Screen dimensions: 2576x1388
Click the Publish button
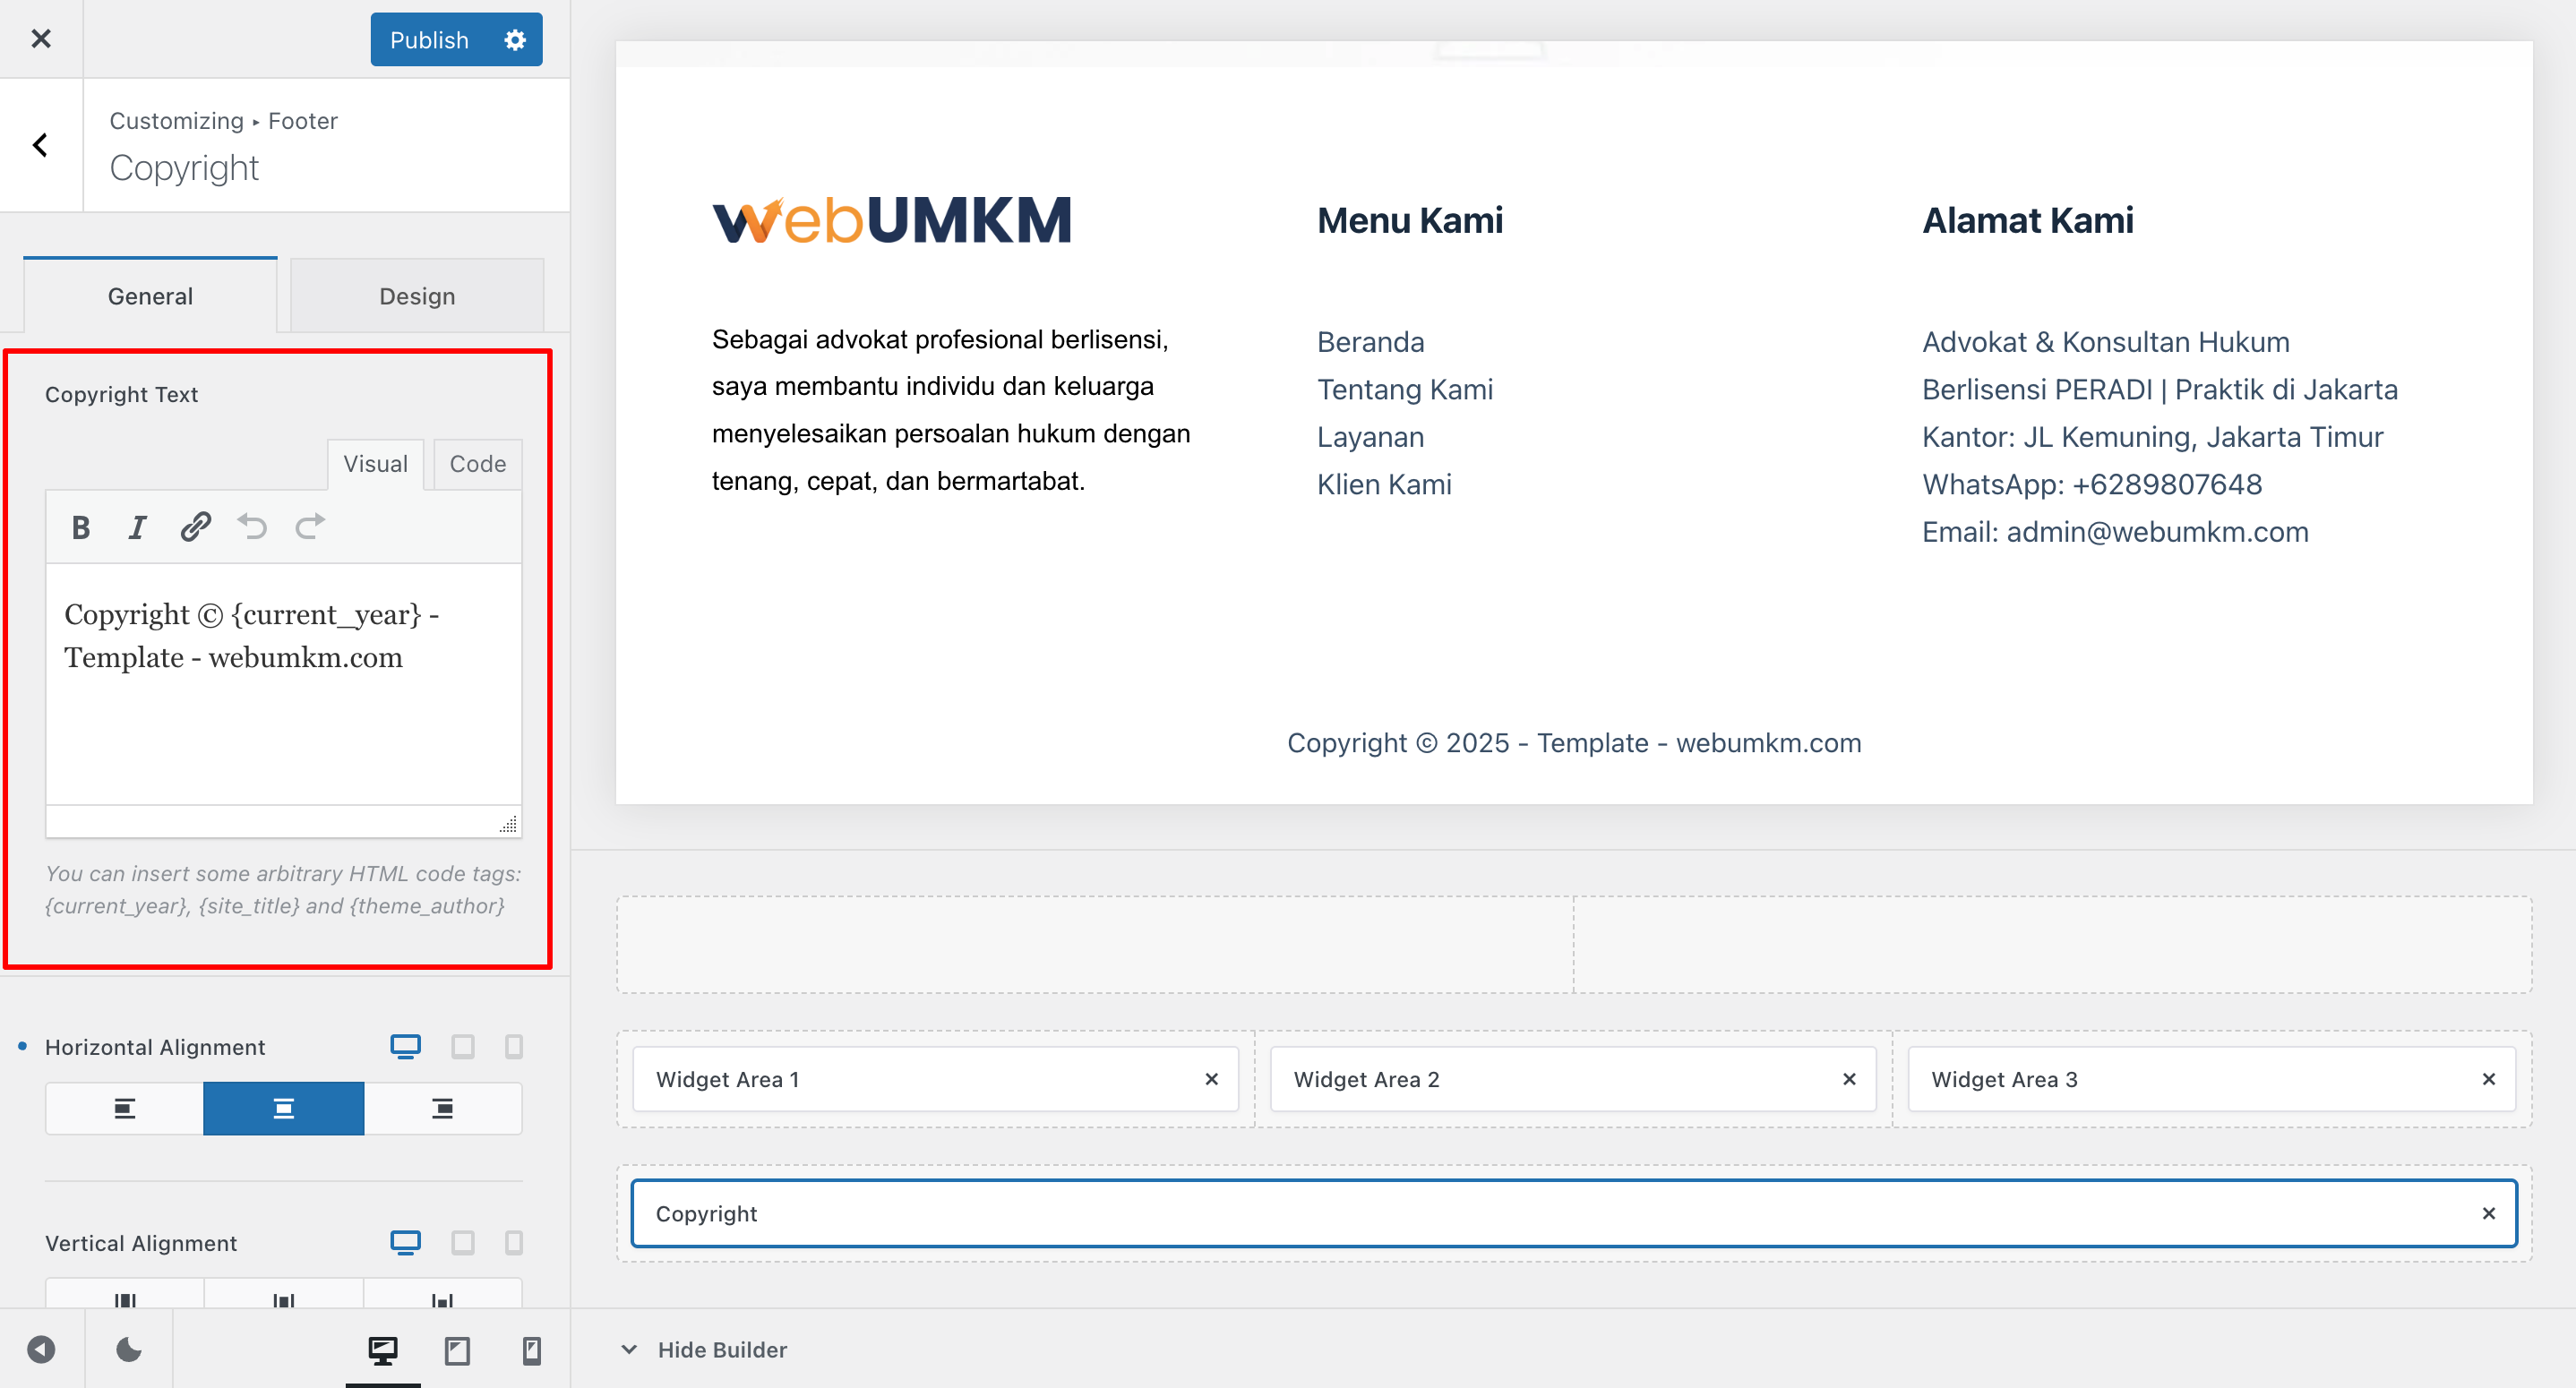429,40
